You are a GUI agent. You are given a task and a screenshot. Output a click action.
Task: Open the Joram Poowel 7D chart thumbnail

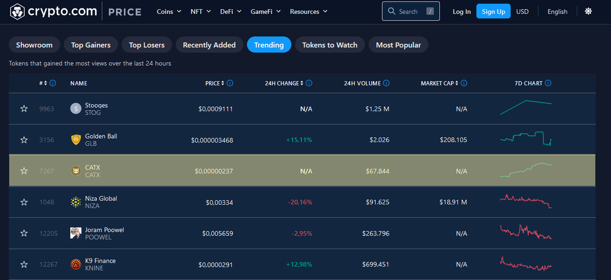(526, 232)
